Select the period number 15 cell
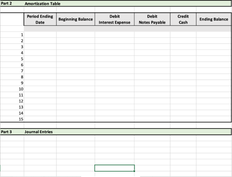 pos(12,119)
